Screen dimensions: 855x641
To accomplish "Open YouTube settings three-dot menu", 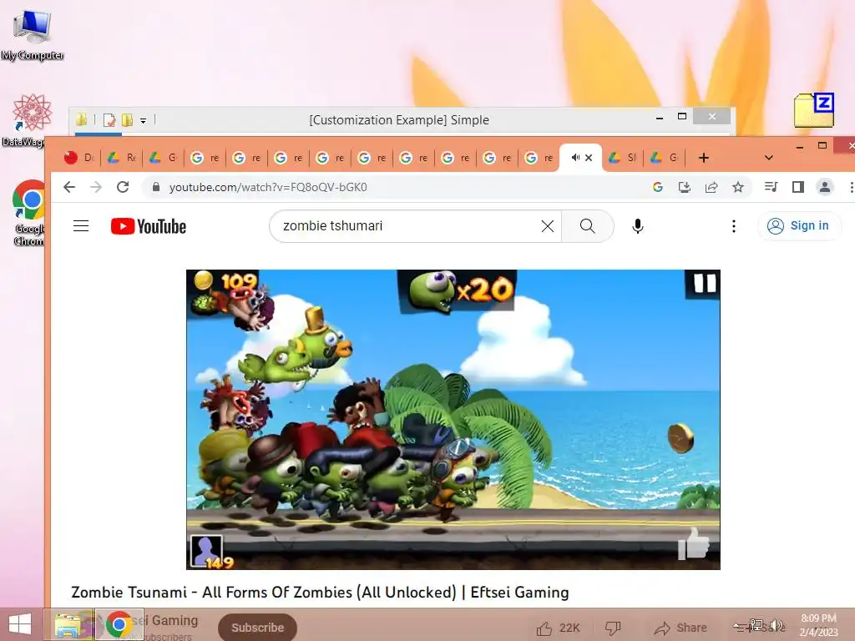I will pyautogui.click(x=734, y=225).
